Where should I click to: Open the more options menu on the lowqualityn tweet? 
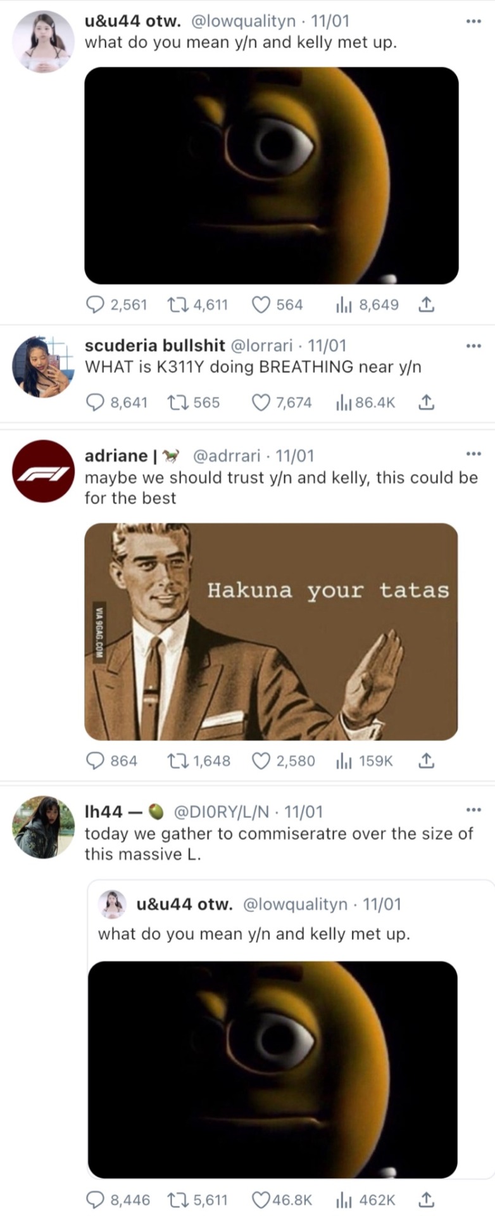click(x=473, y=22)
